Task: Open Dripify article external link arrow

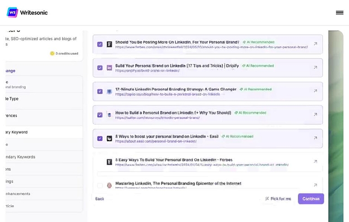Action: pos(315,67)
